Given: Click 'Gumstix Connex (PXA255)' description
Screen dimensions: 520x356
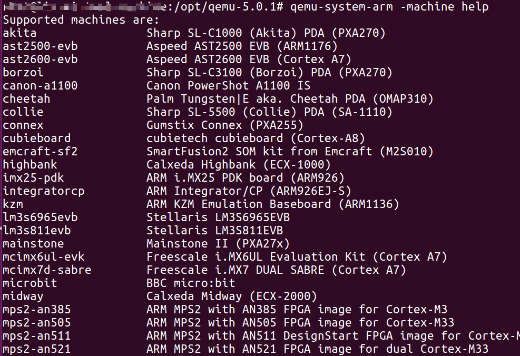Looking at the screenshot, I should point(225,125).
